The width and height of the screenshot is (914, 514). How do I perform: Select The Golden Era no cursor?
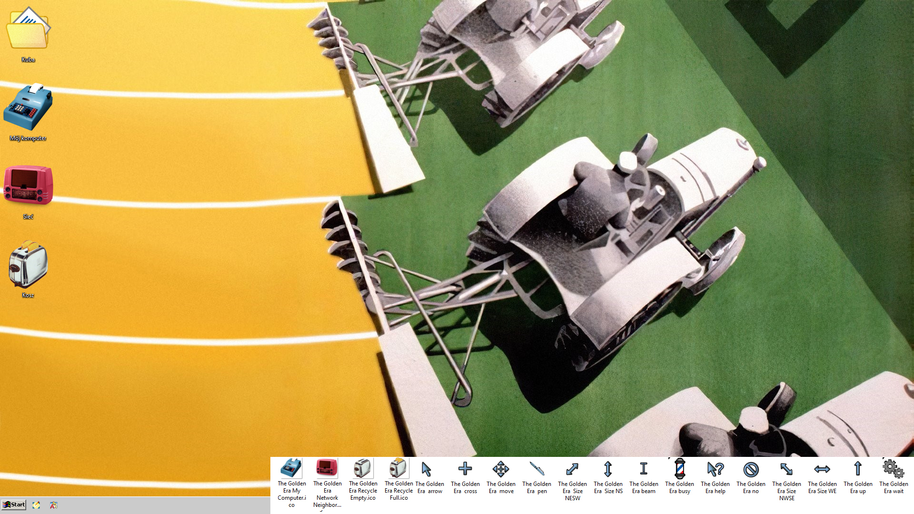751,469
